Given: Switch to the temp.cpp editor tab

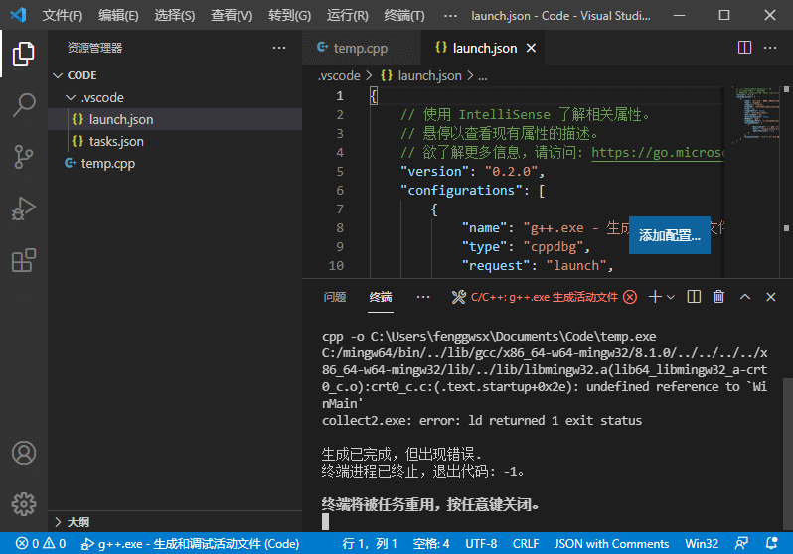Looking at the screenshot, I should coord(352,48).
